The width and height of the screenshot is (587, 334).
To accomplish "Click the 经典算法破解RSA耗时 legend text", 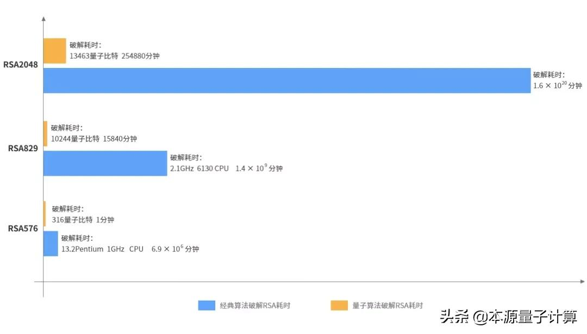I will [x=255, y=306].
